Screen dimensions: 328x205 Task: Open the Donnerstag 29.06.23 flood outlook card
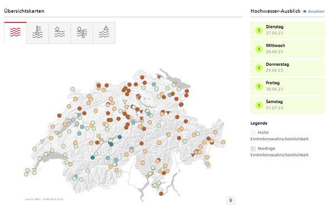pos(287,68)
